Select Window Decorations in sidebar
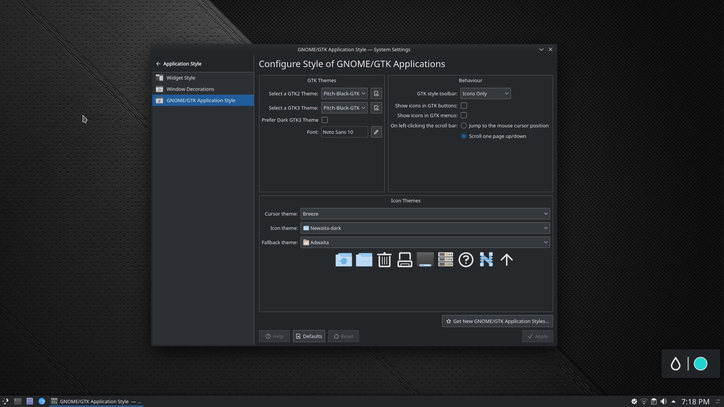The image size is (724, 407). coord(203,89)
